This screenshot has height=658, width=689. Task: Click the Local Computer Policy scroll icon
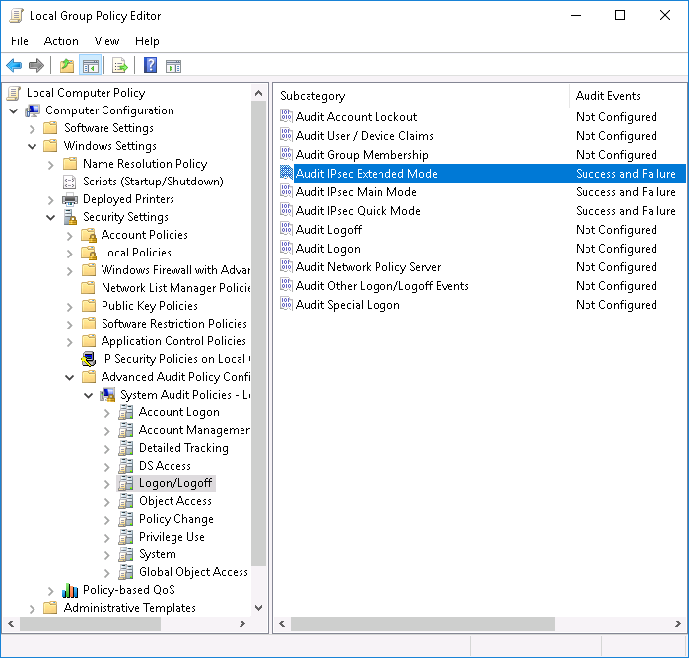pos(14,93)
